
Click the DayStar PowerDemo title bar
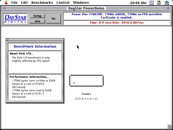(86, 8)
